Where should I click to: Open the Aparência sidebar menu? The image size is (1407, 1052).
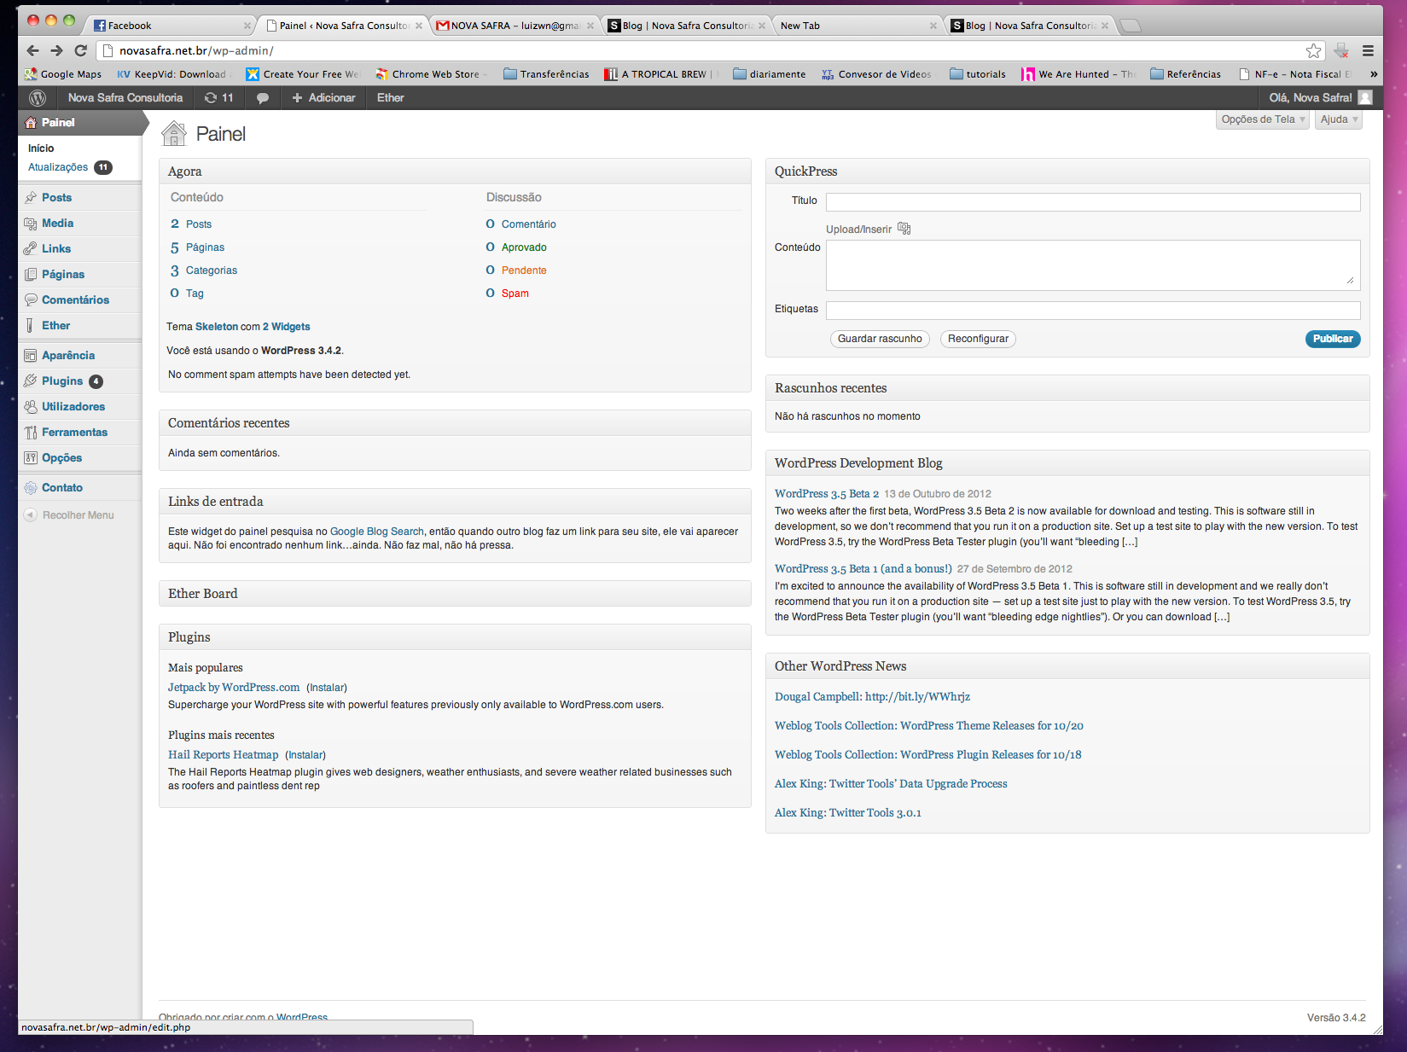[68, 356]
